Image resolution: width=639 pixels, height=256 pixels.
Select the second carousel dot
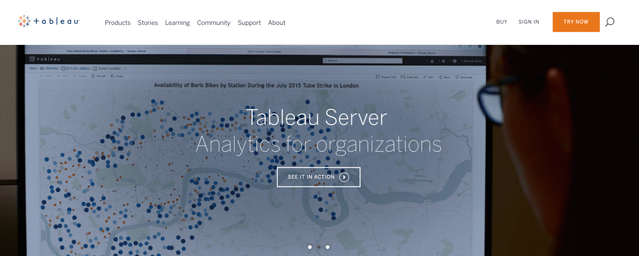coord(319,247)
